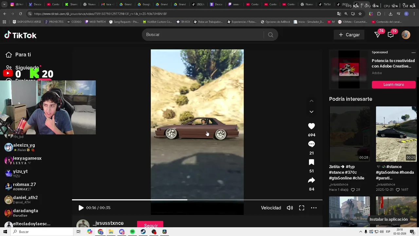Viewport: 419px width, 236px height.
Task: Open the Cargar upload button
Action: (349, 35)
